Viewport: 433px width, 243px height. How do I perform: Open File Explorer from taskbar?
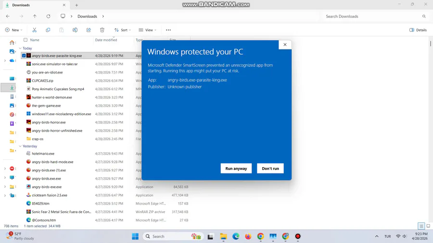[x=223, y=236]
